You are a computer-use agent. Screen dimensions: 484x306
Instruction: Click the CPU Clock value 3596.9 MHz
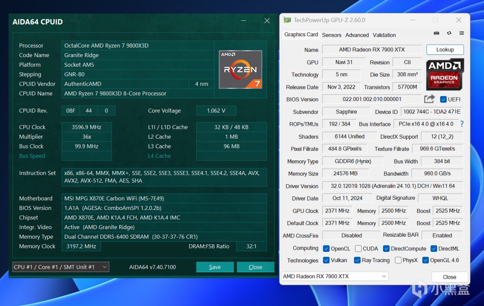point(87,127)
